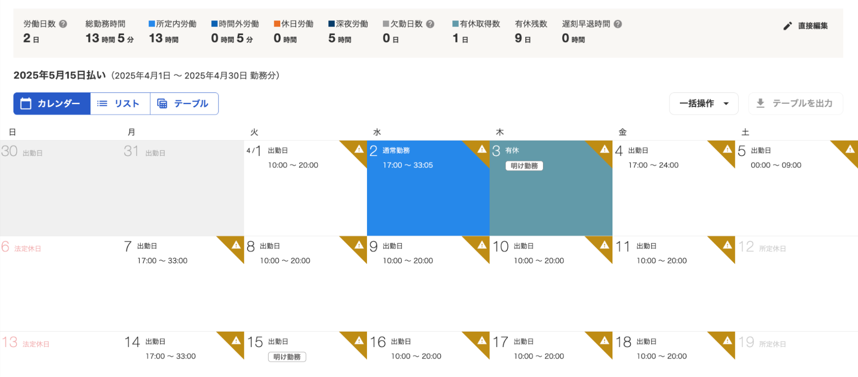Click the 10:00 ～ 20:00 time on April 10

[x=539, y=261]
